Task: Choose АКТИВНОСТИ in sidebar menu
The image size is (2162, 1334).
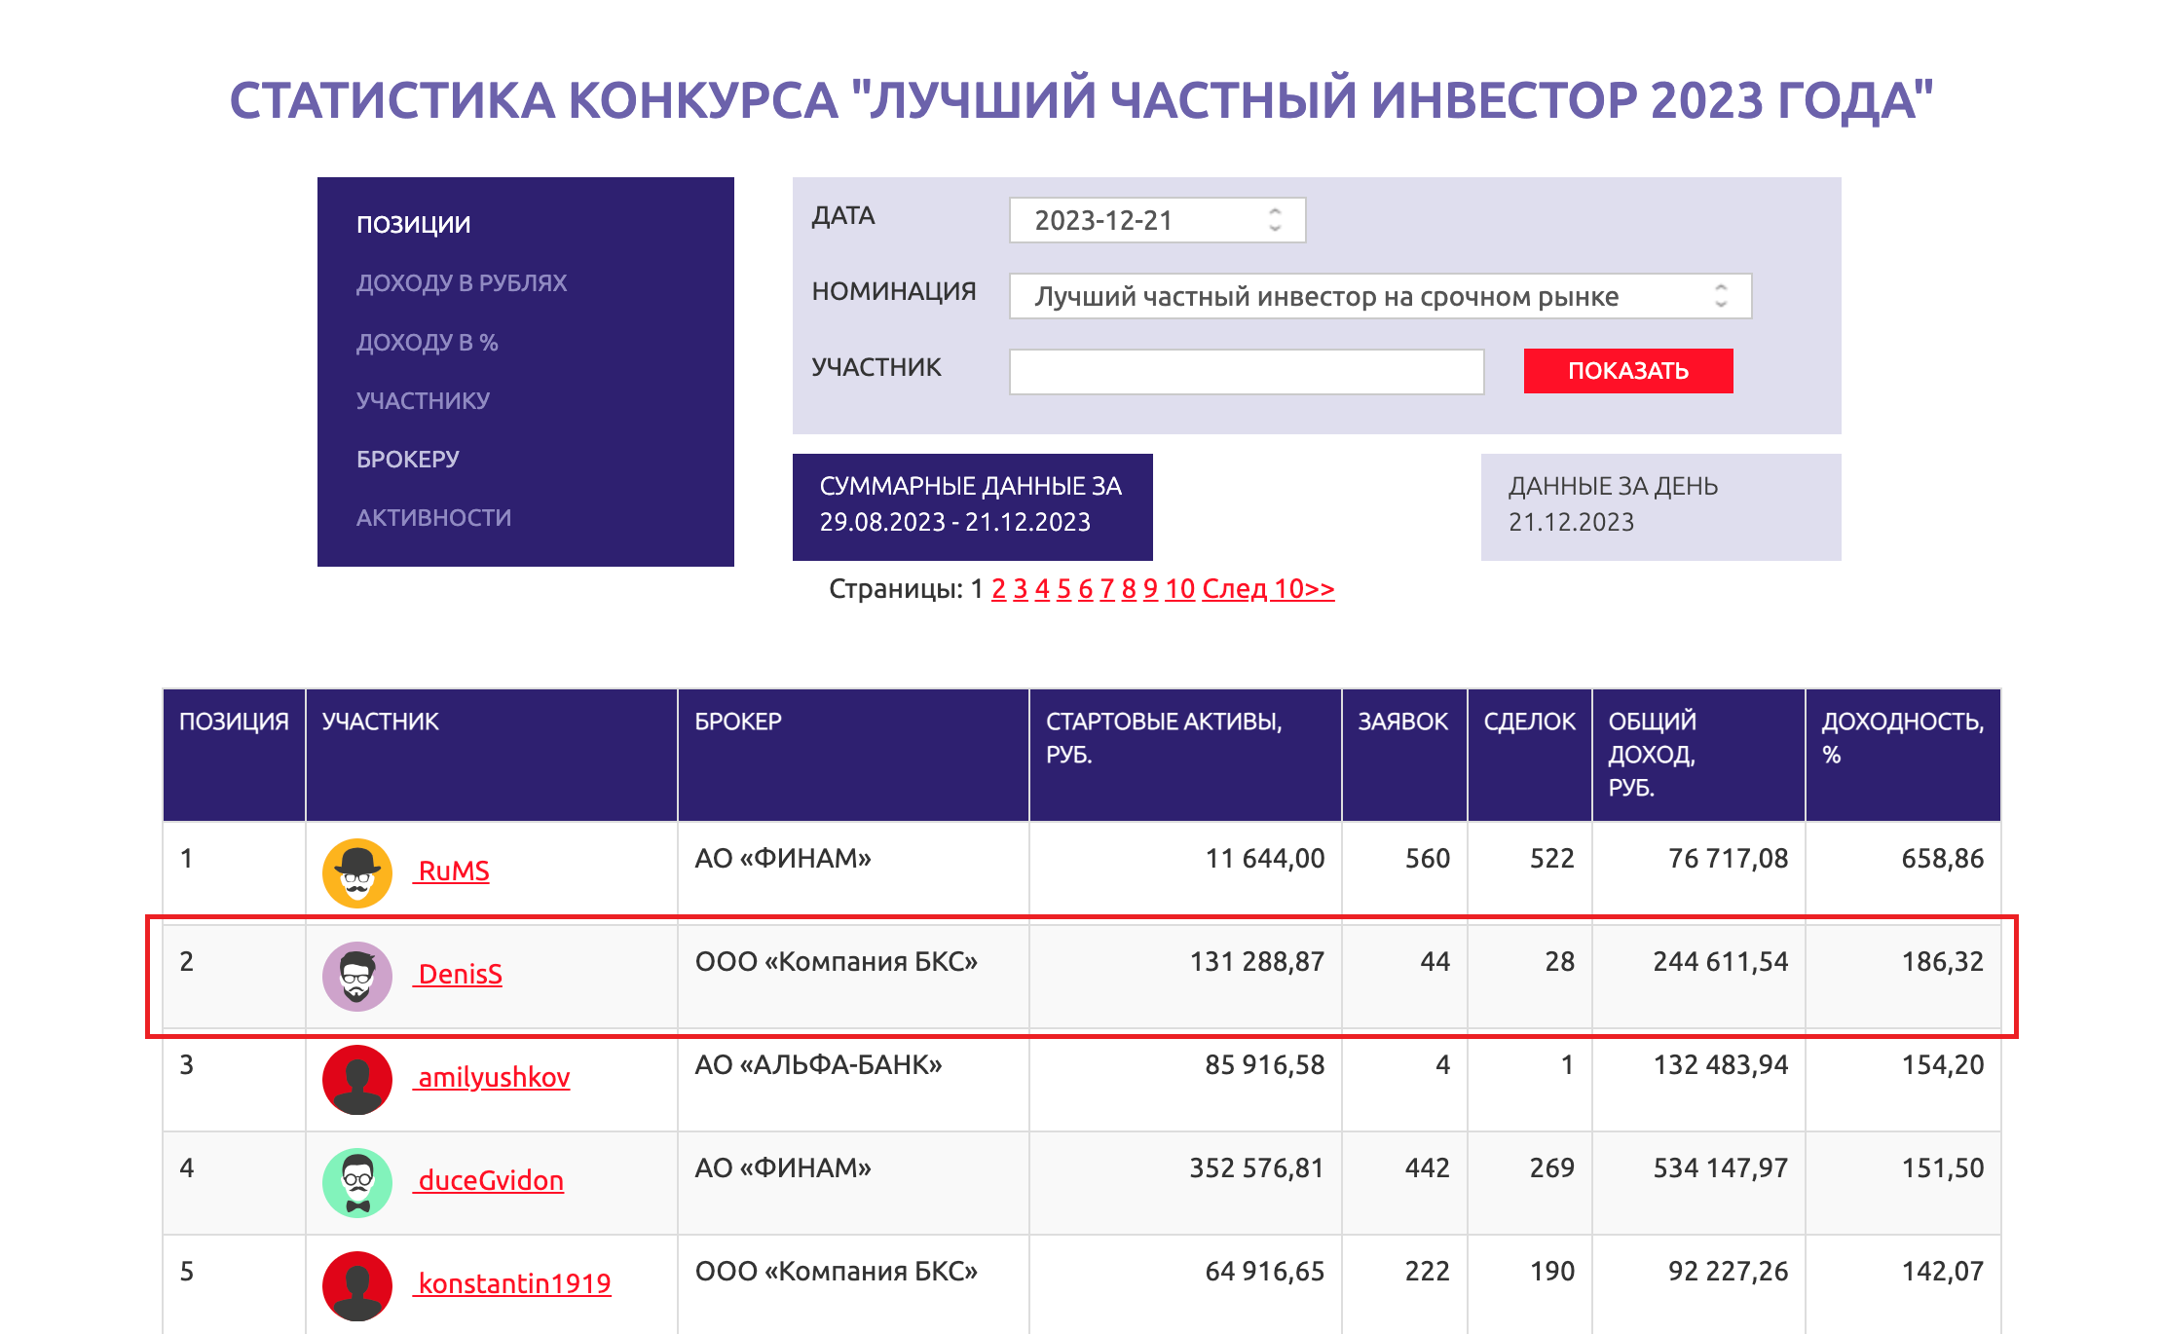Action: click(x=433, y=518)
